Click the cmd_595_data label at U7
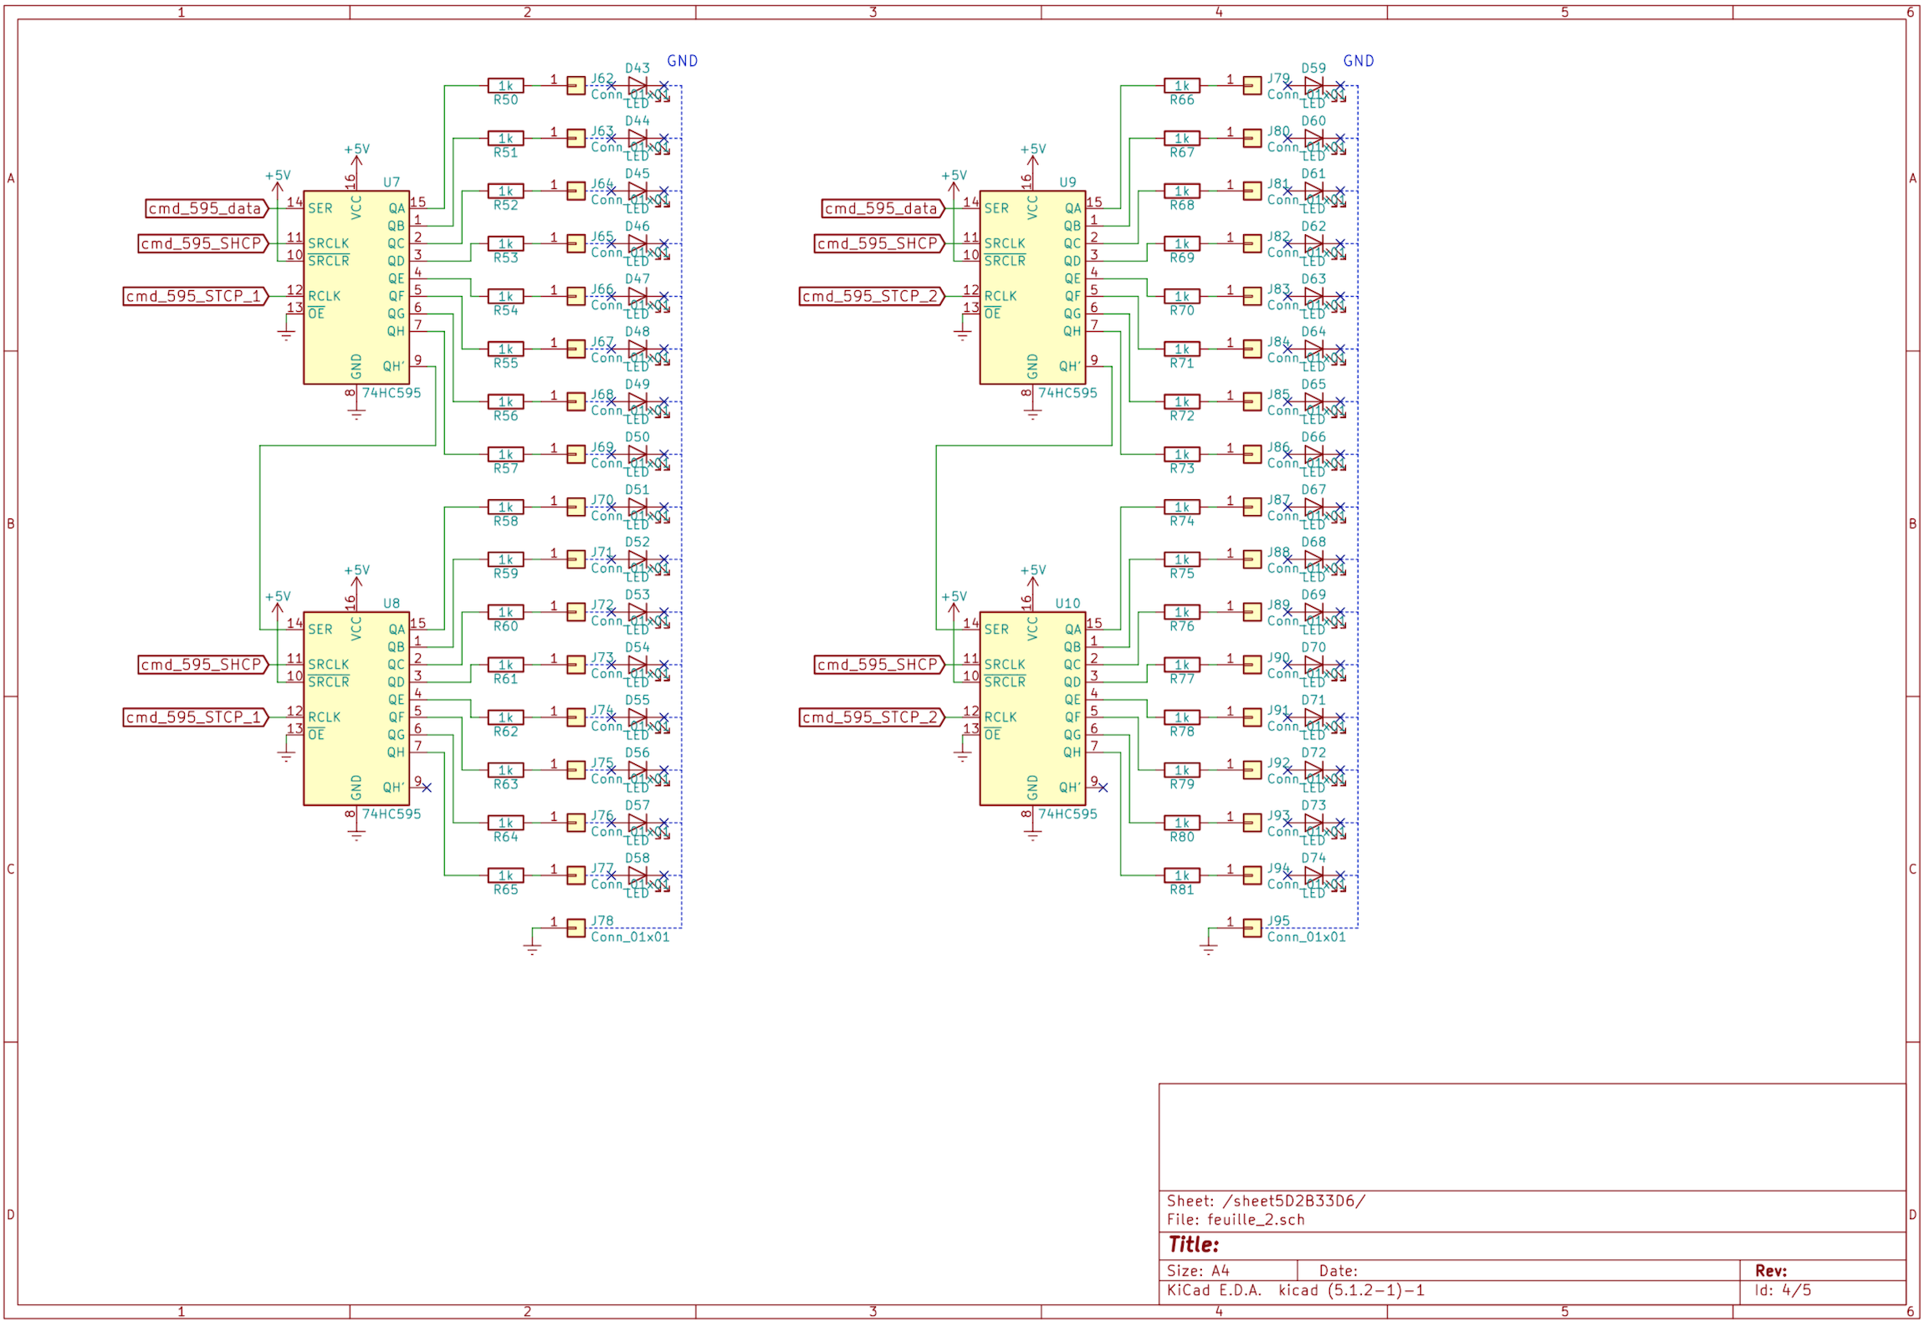Image resolution: width=1924 pixels, height=1321 pixels. (x=206, y=208)
